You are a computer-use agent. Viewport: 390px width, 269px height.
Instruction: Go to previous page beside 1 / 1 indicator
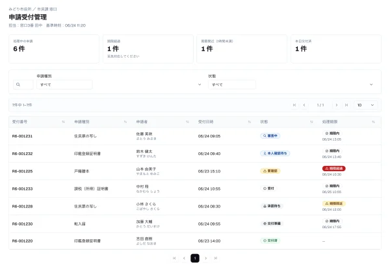(x=304, y=105)
